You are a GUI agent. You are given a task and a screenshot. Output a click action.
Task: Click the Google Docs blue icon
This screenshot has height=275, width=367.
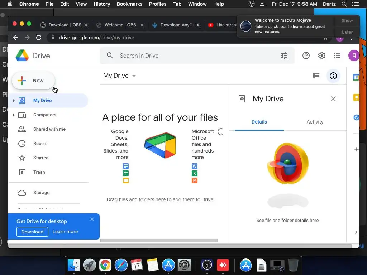pyautogui.click(x=126, y=166)
